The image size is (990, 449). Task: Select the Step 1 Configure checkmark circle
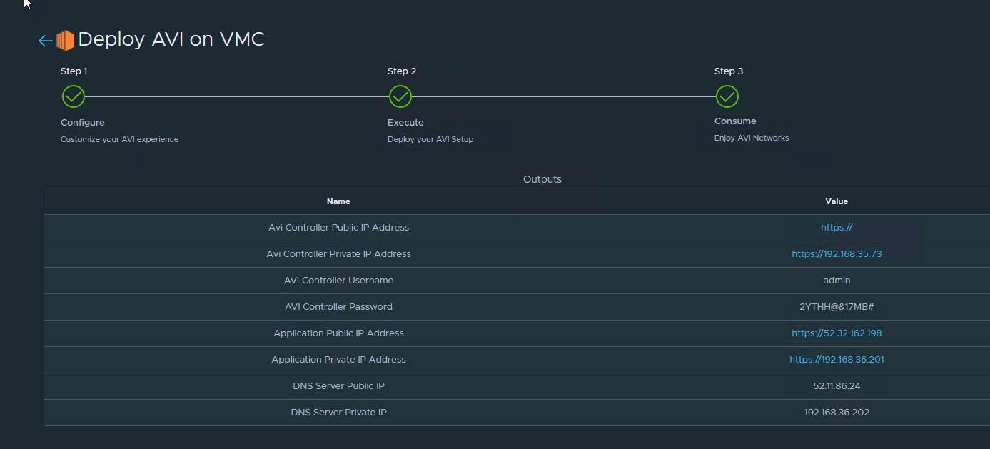click(74, 96)
